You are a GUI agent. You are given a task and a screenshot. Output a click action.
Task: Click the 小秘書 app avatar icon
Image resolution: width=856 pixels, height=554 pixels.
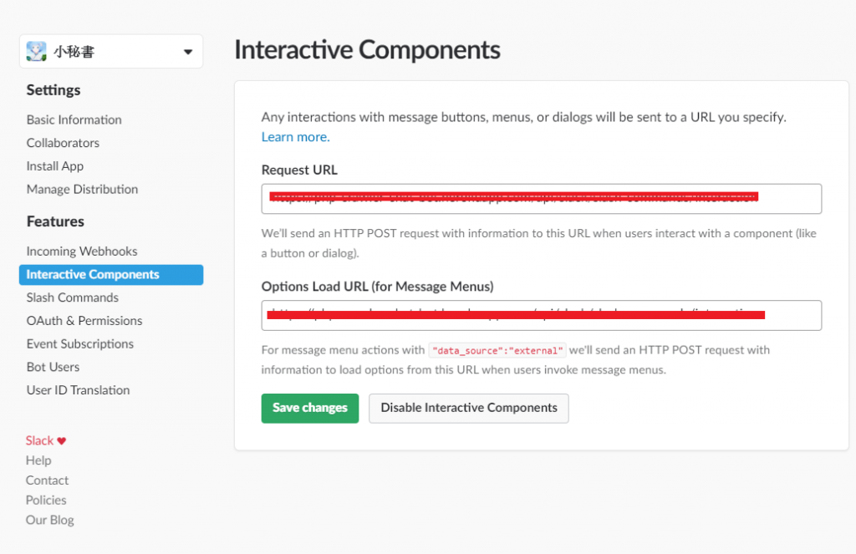point(37,52)
